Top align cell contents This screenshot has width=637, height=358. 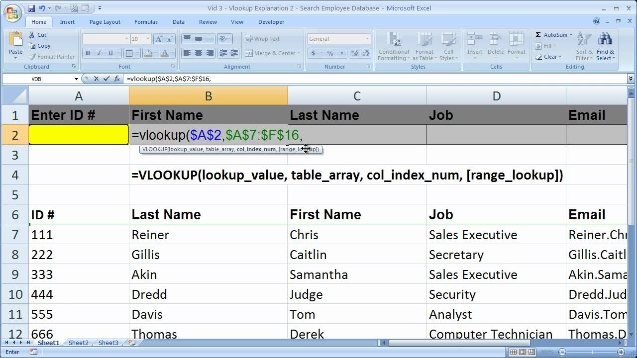click(187, 39)
